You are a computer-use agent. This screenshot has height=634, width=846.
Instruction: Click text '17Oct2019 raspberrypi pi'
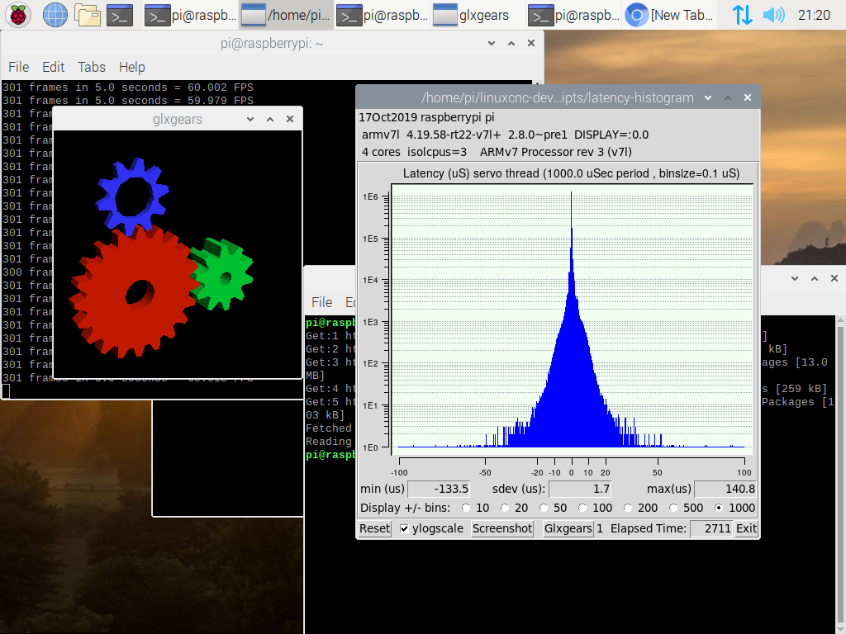(426, 117)
